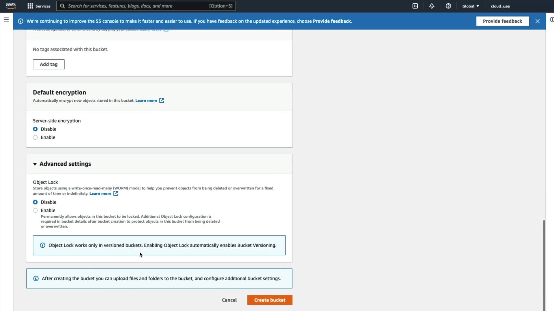
Task: Dismiss the S3 feedback banner
Action: coord(537,21)
